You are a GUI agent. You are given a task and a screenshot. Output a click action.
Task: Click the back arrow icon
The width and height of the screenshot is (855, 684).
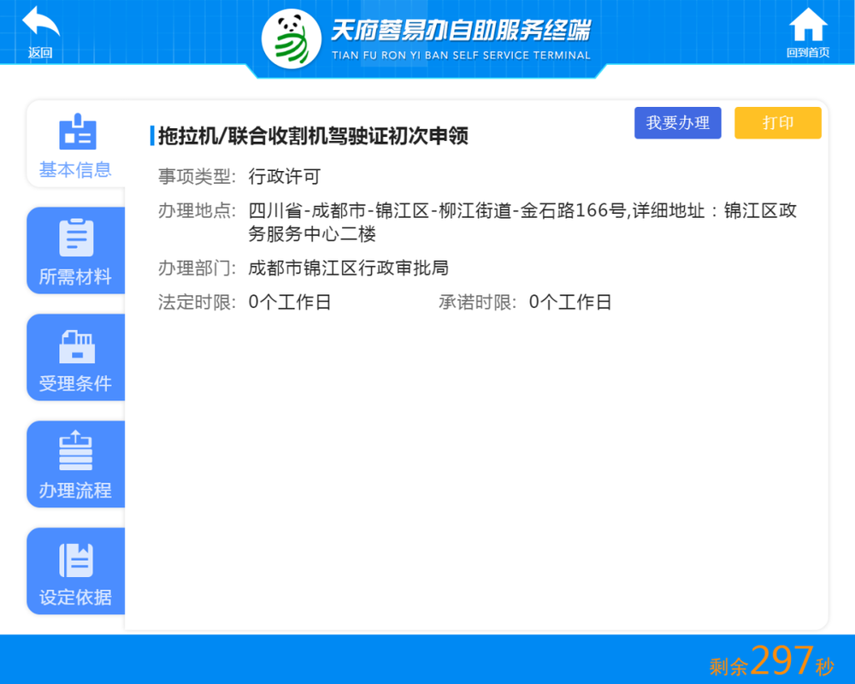pos(41,23)
